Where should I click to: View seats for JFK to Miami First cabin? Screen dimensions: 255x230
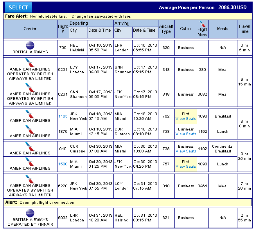point(186,119)
